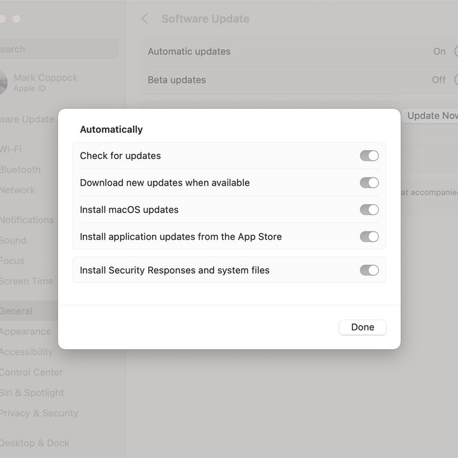
Task: Toggle Download new updates when available
Action: 369,183
